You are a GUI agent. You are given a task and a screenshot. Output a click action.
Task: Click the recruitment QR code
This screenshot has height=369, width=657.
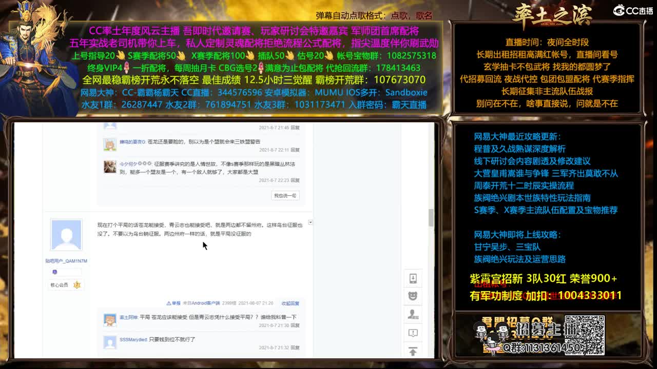tap(584, 335)
